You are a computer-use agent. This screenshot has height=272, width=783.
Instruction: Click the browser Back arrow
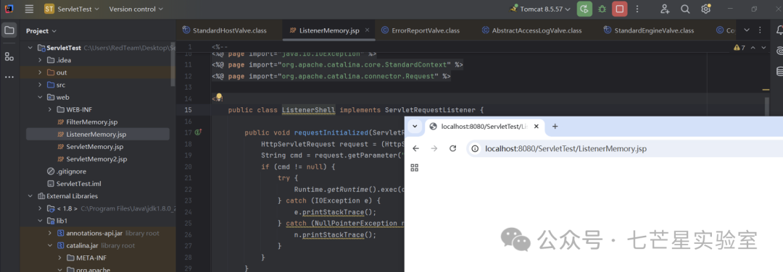click(415, 148)
